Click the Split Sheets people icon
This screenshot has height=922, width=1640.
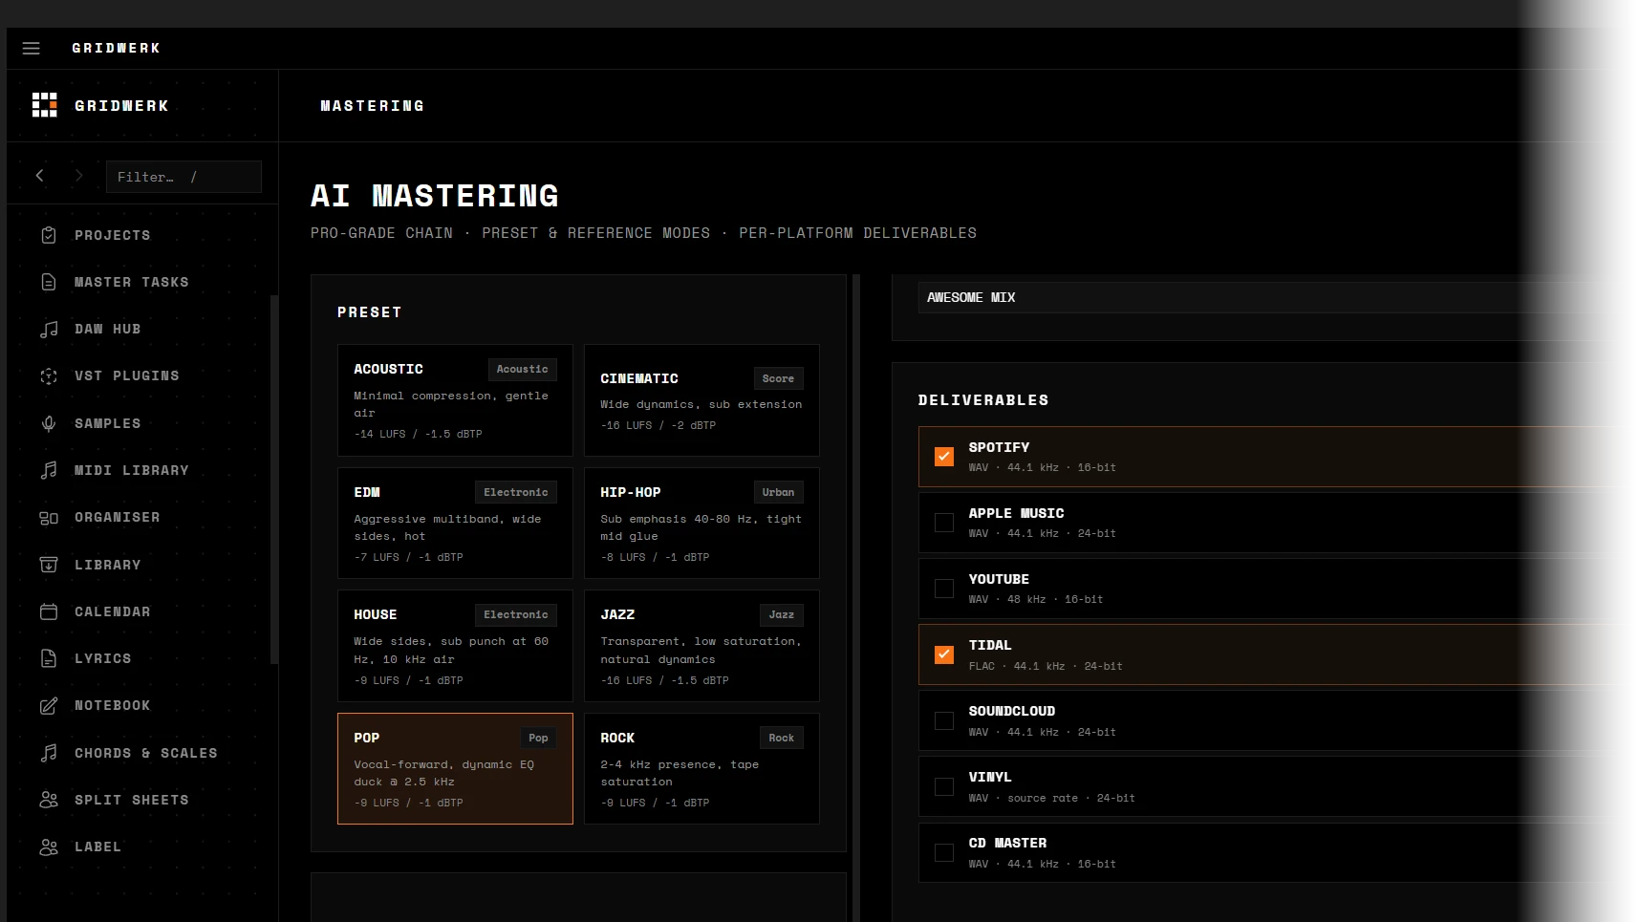point(49,800)
